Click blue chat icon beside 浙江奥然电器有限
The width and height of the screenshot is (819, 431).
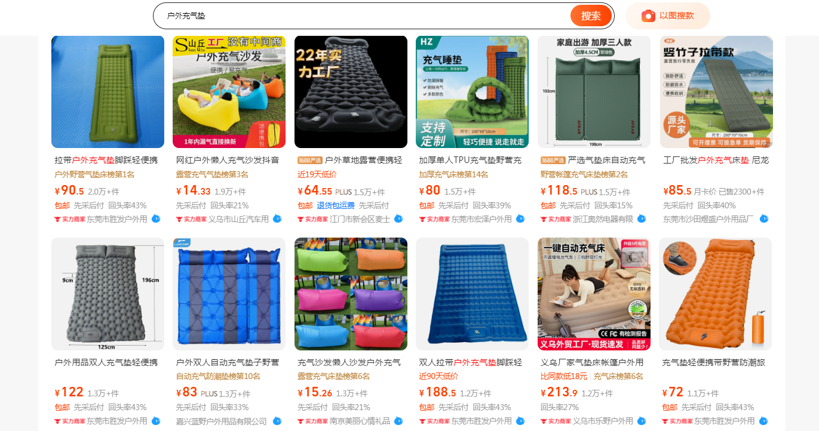click(x=642, y=219)
